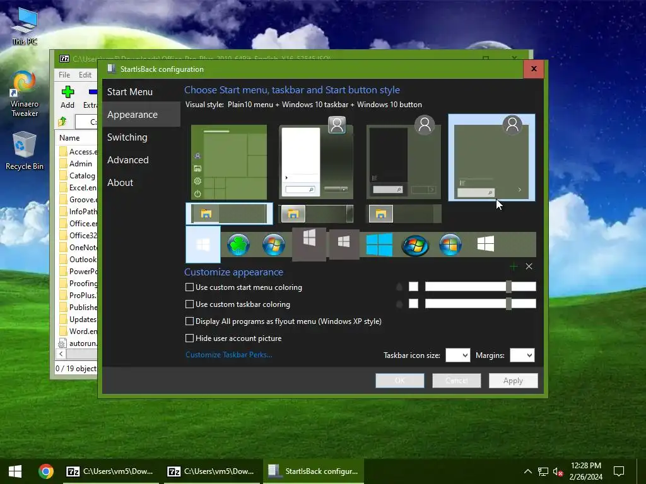646x484 pixels.
Task: Pick the gray Windows 8 logo button
Action: [309, 244]
